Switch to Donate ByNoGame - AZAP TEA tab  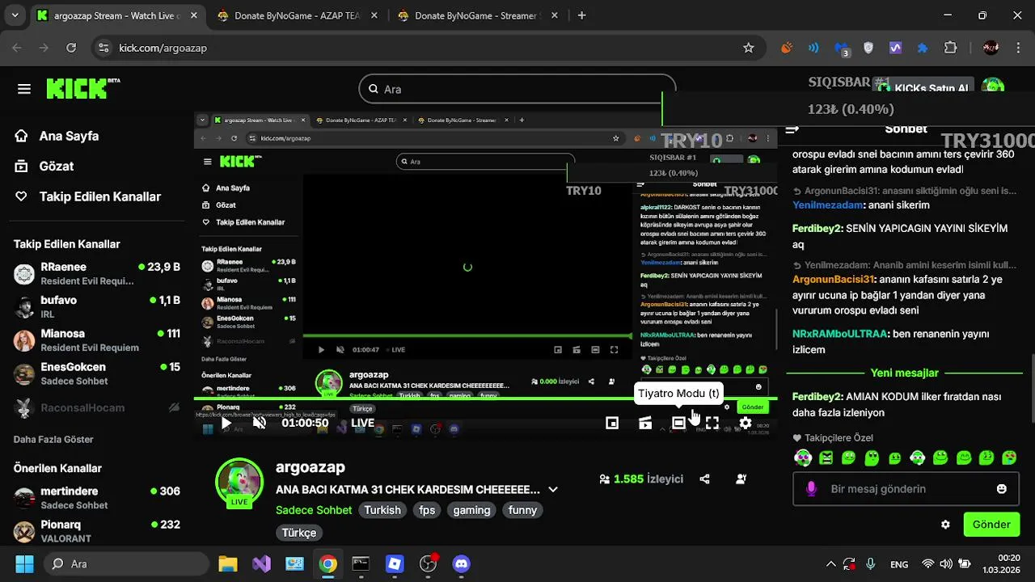click(297, 15)
